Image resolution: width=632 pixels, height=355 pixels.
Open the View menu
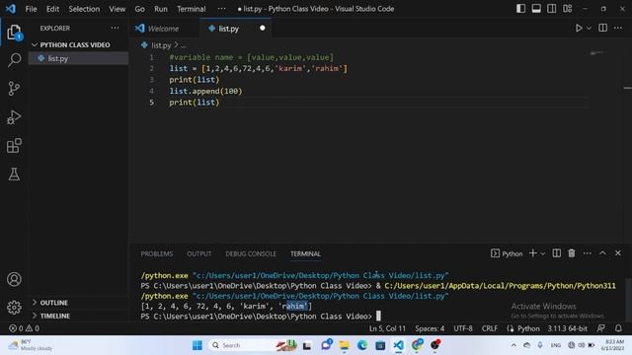[x=117, y=9]
